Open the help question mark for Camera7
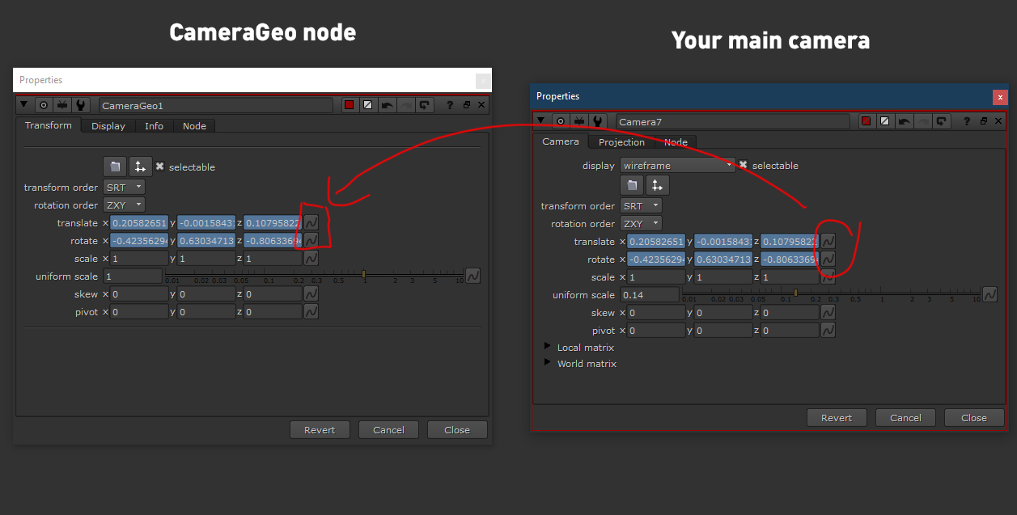Image resolution: width=1017 pixels, height=515 pixels. (x=967, y=121)
